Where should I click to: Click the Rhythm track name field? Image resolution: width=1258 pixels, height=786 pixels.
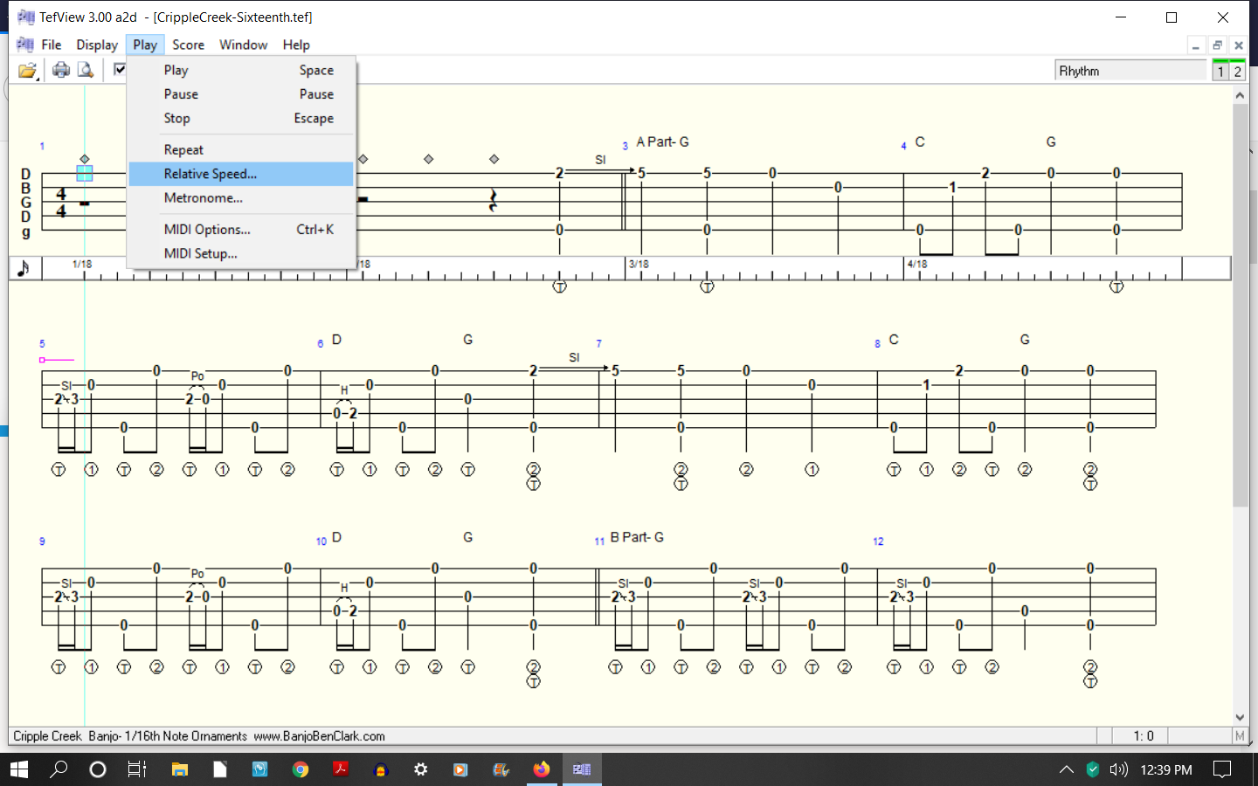click(1130, 71)
